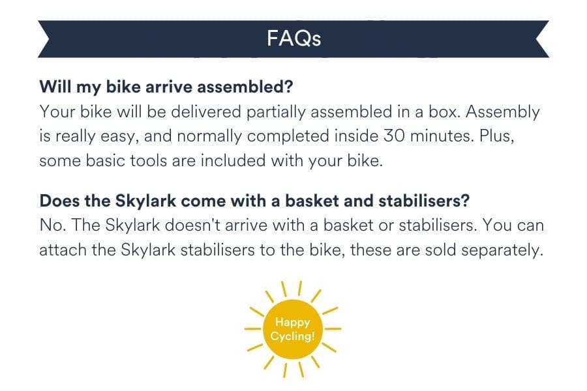Viewport: 587px width, 391px height.
Task: Click the 'partially assembled in a box' text
Action: click(x=353, y=112)
